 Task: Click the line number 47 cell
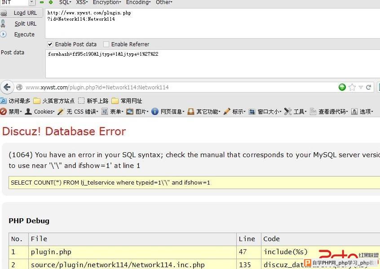click(249, 252)
